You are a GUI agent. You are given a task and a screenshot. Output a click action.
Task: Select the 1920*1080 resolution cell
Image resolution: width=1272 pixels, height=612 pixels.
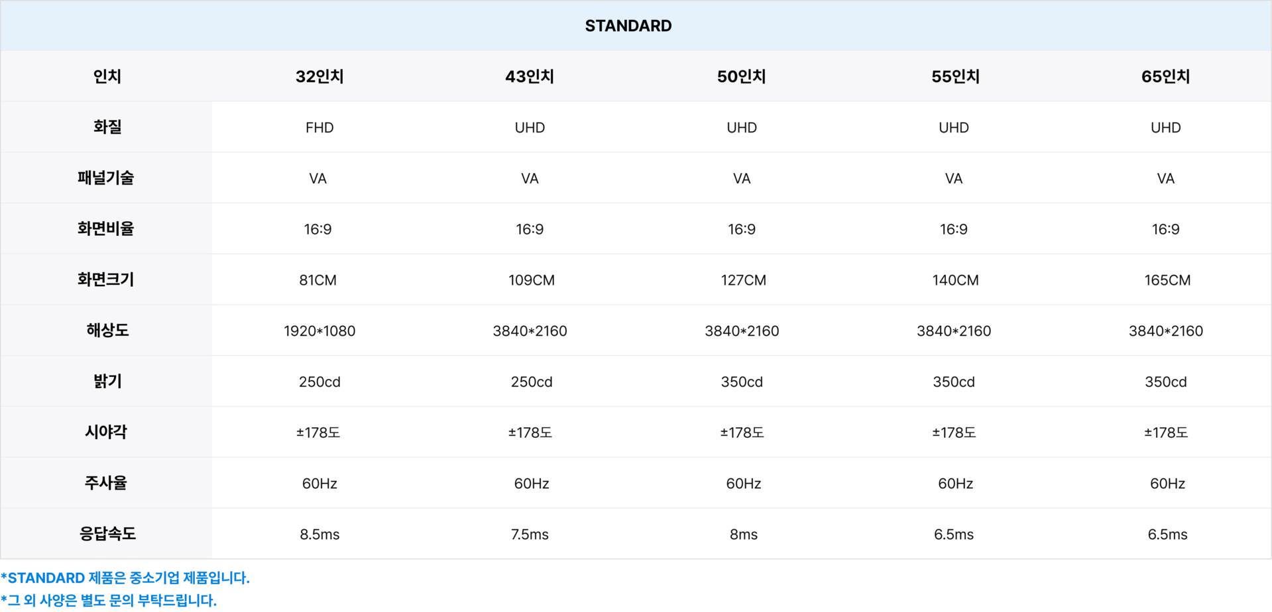tap(319, 331)
